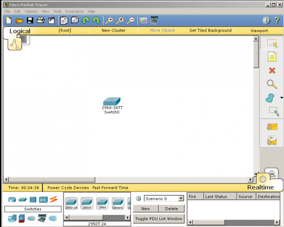The width and height of the screenshot is (284, 227).
Task: Click the Undo green arrow icon
Action: [86, 20]
